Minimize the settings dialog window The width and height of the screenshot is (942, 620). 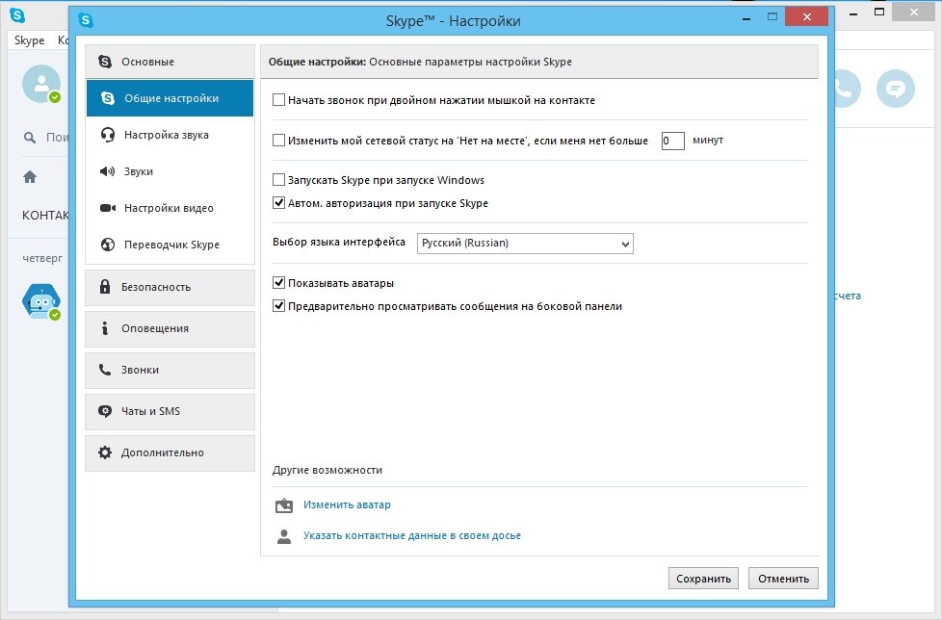(x=746, y=19)
